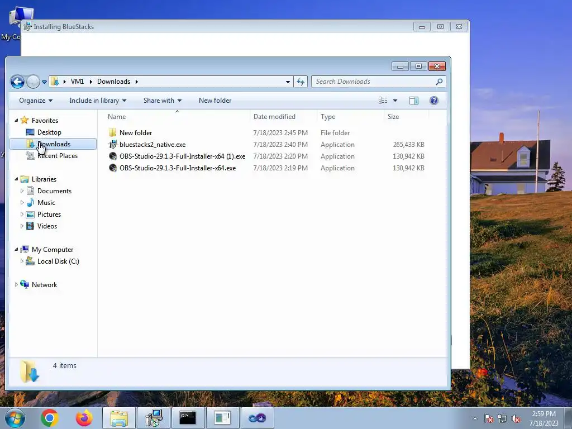
Task: Select bluestacks2_native.exe file
Action: (152, 145)
